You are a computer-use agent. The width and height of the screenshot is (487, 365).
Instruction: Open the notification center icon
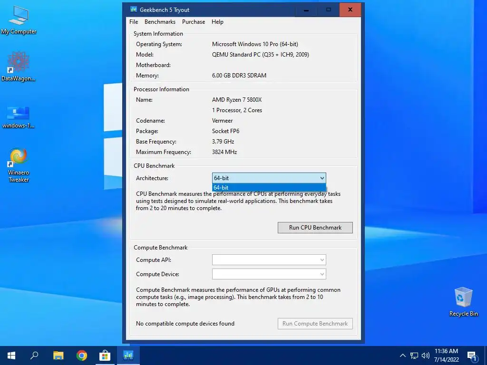pos(472,356)
